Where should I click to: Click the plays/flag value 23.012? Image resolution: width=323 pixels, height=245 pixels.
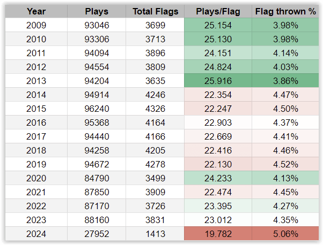click(218, 220)
